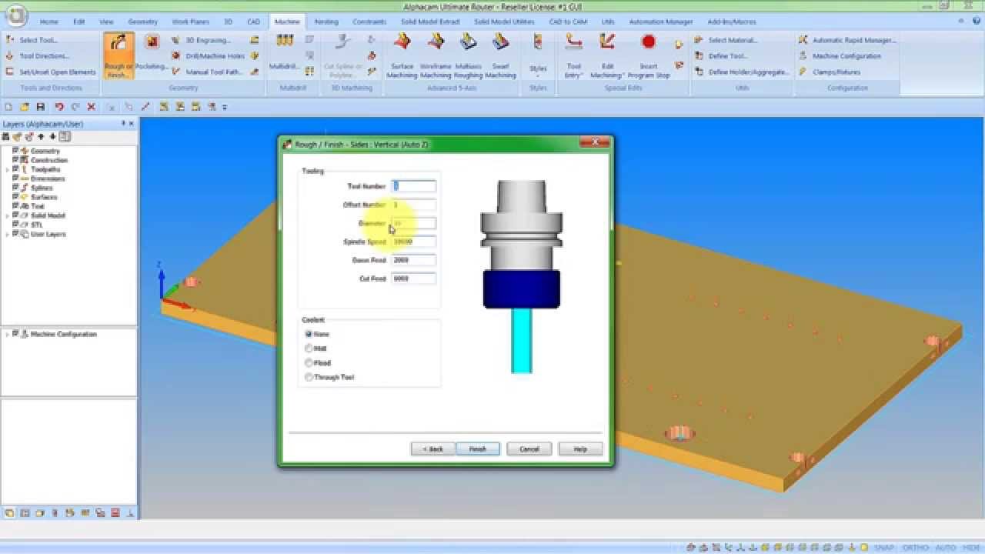
Task: Select the Rough or Finish machining icon
Action: coord(118,55)
